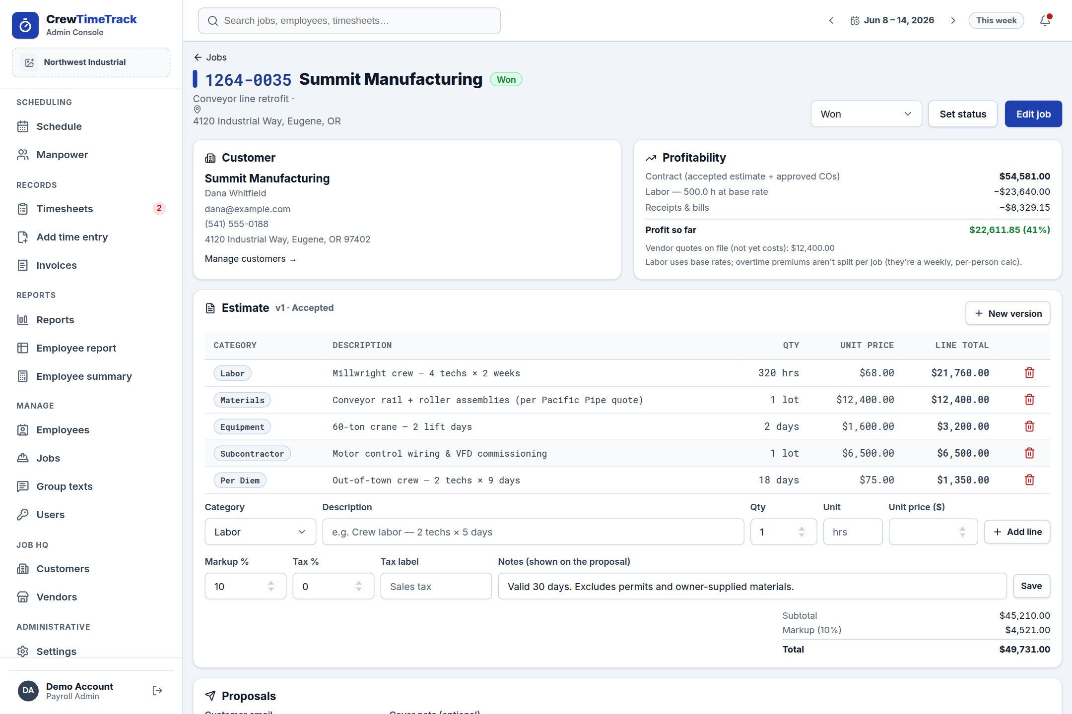Click the Manpower people icon
1072x714 pixels.
[23, 155]
